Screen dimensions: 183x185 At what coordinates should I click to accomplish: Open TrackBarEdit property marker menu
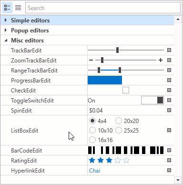click(169, 50)
